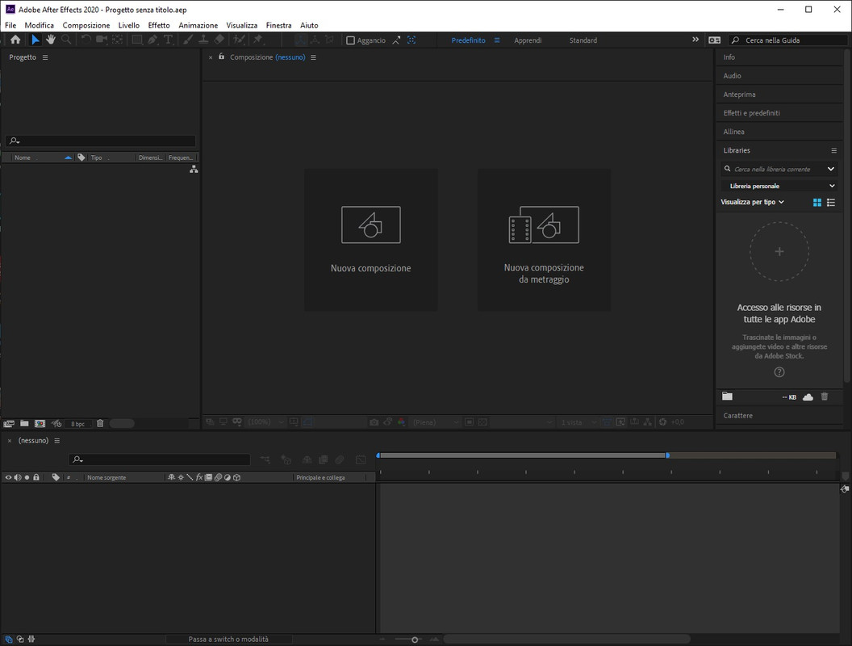The image size is (852, 646).
Task: Open folder icon in Libraries panel footer
Action: 727,396
